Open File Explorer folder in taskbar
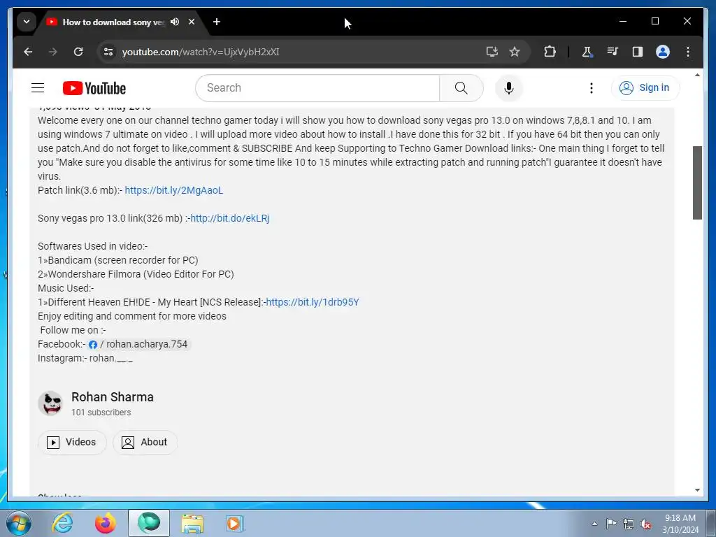This screenshot has height=537, width=716. 192,523
